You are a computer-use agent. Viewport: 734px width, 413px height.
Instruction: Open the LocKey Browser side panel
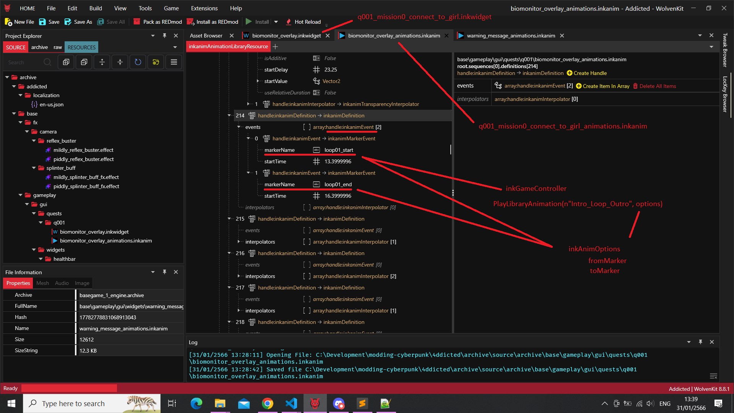[725, 94]
